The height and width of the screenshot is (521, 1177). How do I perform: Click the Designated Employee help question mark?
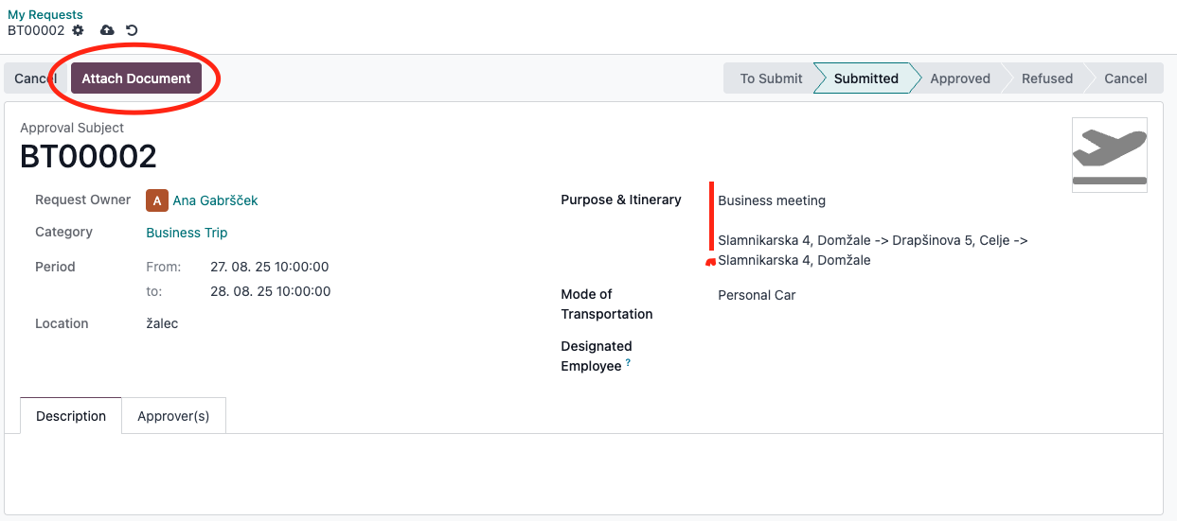click(628, 363)
